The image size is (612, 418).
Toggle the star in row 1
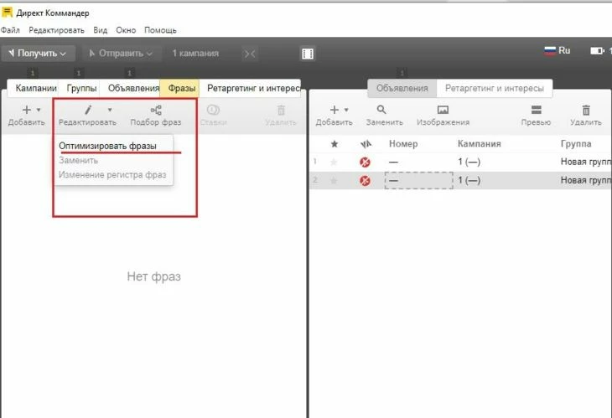click(x=334, y=162)
